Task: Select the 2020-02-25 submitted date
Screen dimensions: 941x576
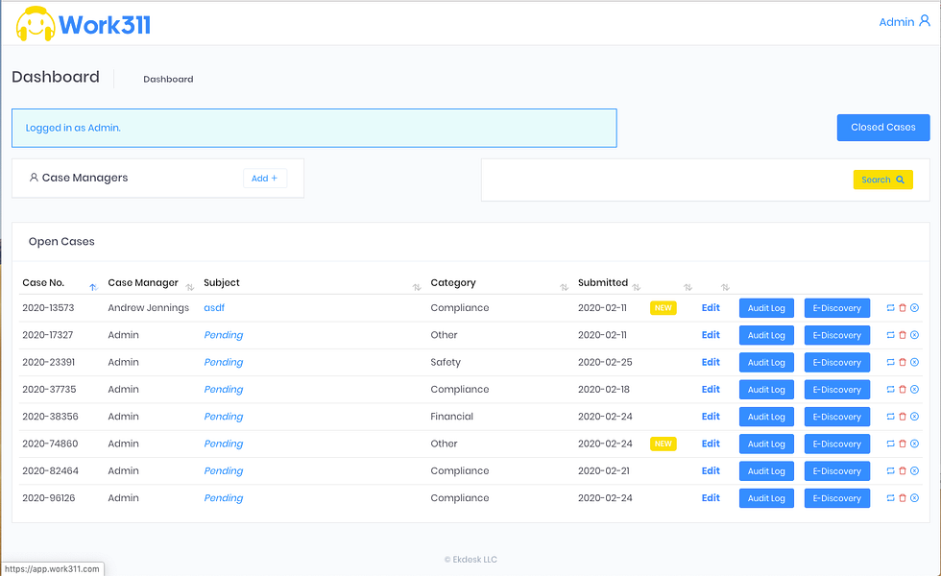Action: pyautogui.click(x=605, y=362)
